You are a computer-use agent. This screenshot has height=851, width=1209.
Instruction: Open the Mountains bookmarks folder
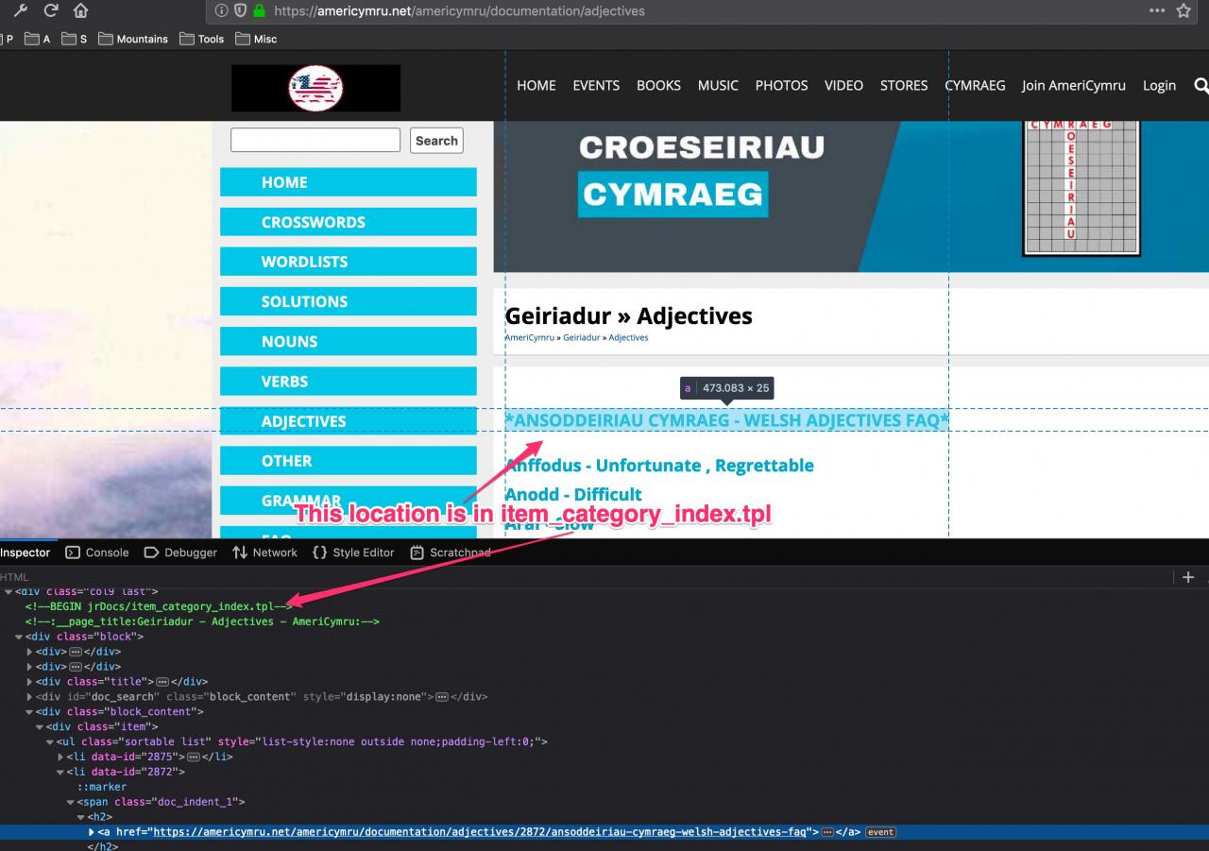(x=133, y=39)
